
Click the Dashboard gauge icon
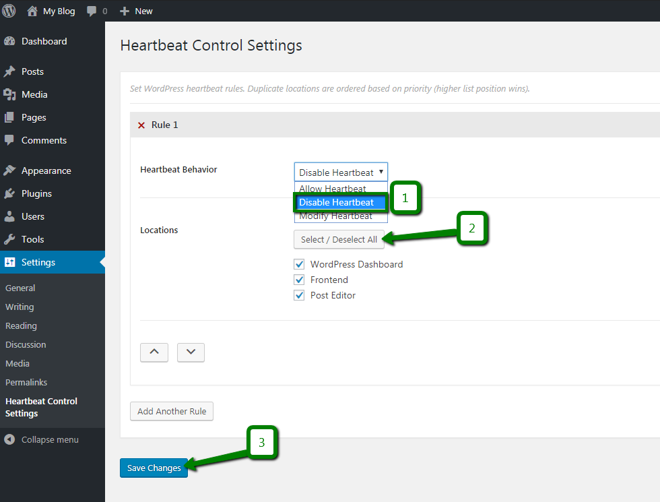tap(9, 41)
